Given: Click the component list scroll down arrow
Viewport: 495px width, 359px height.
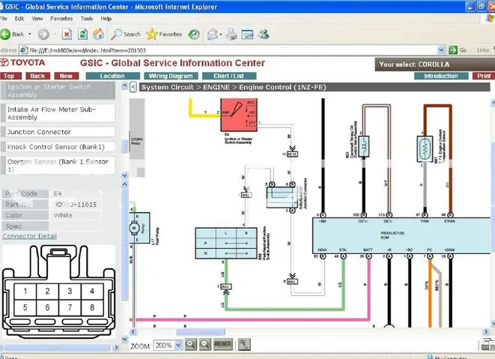Looking at the screenshot, I should [125, 175].
